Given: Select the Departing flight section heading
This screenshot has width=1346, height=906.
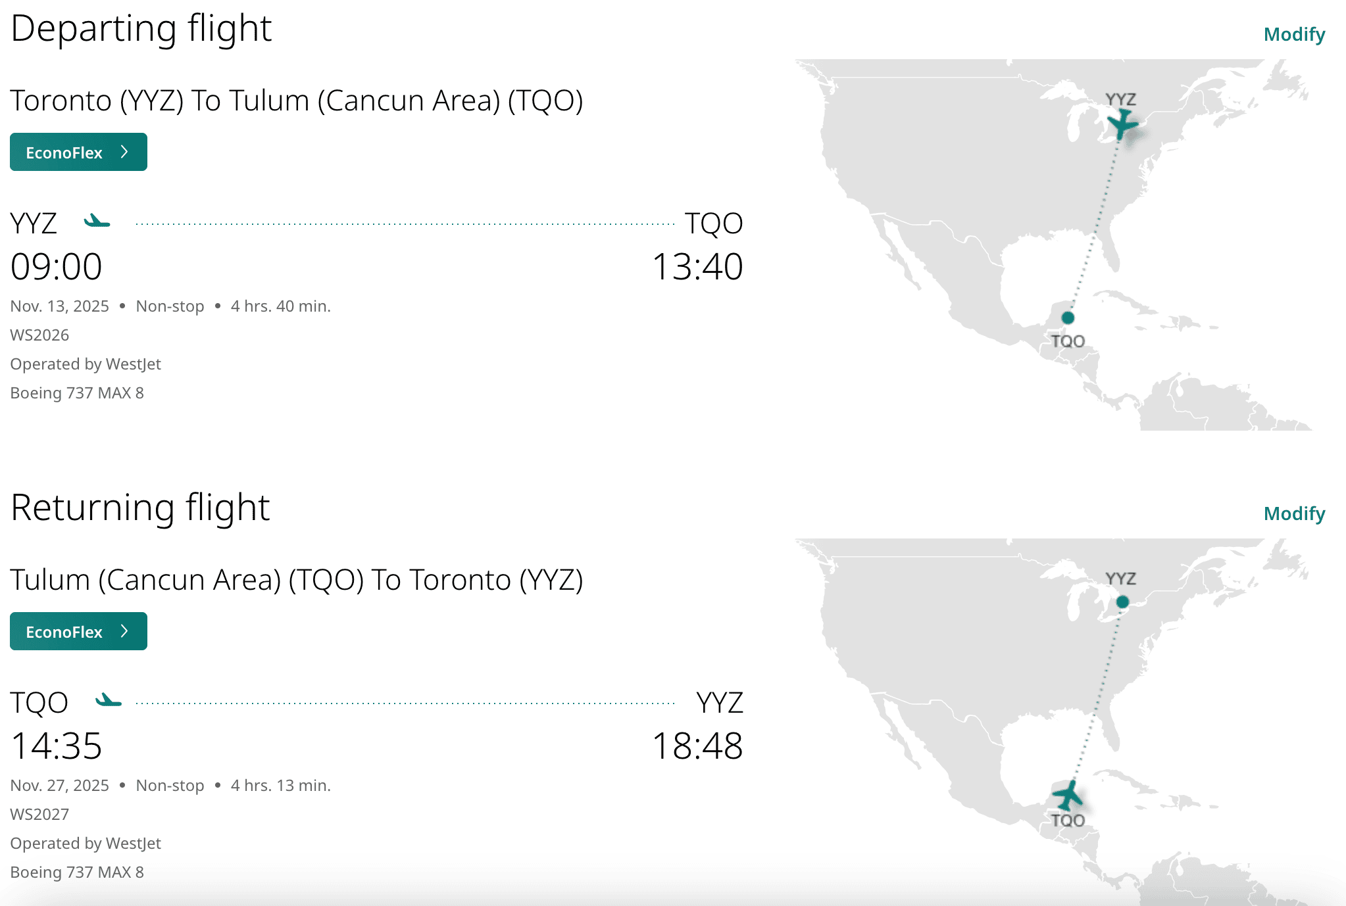Looking at the screenshot, I should point(141,28).
